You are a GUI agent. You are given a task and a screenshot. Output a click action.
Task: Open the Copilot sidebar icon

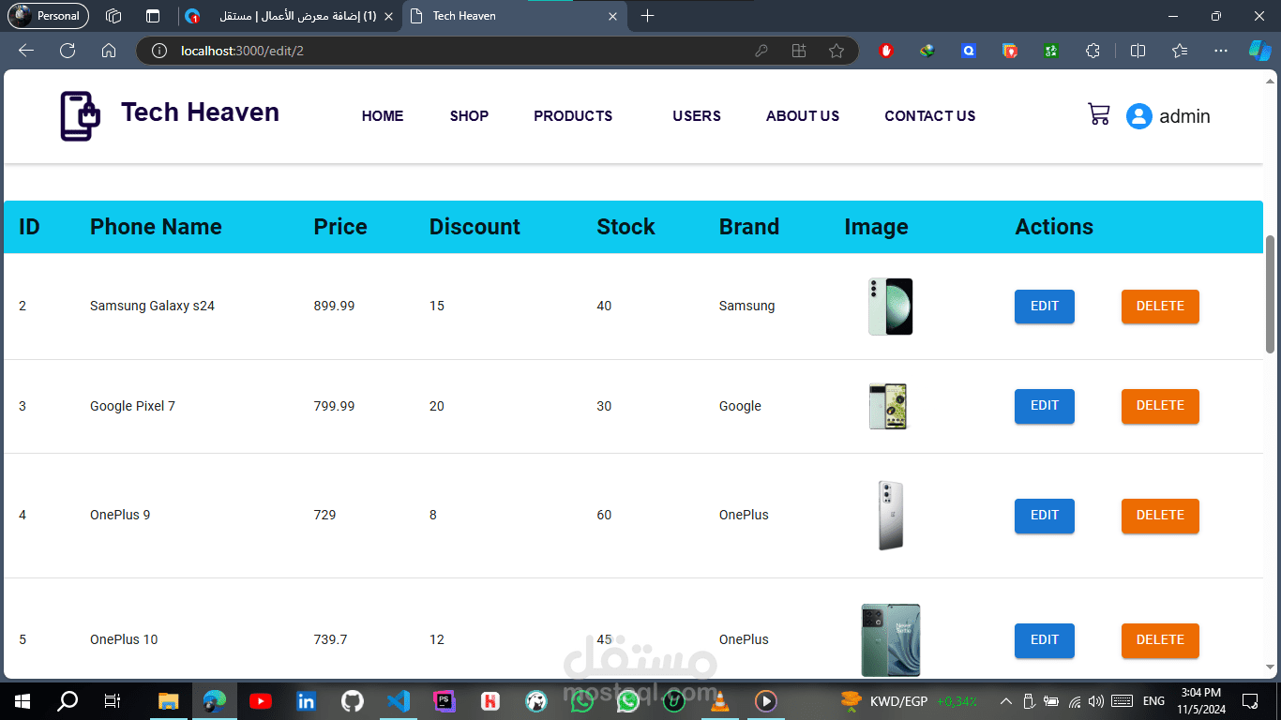click(x=1259, y=51)
